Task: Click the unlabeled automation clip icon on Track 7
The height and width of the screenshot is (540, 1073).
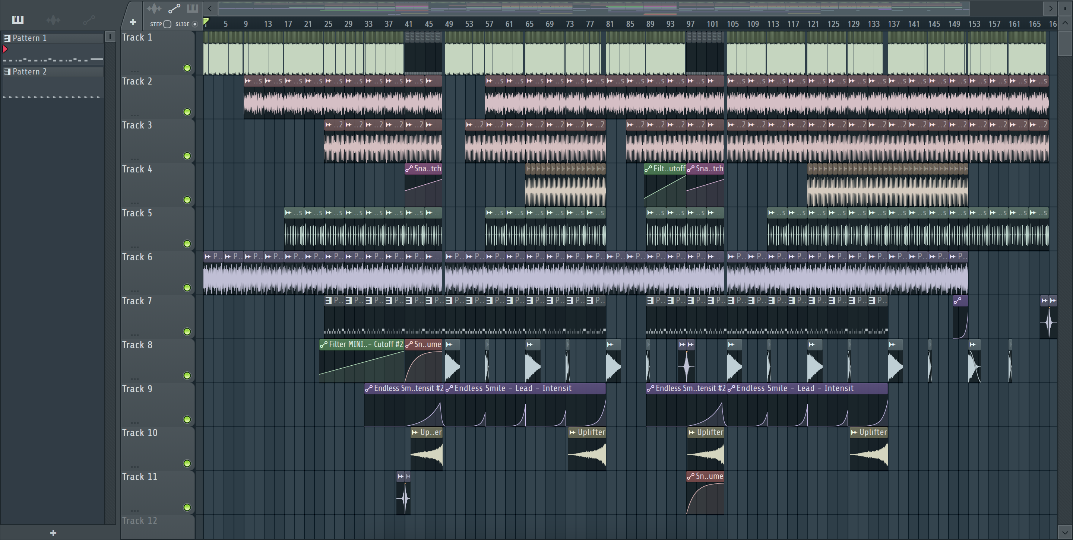Action: coord(958,300)
